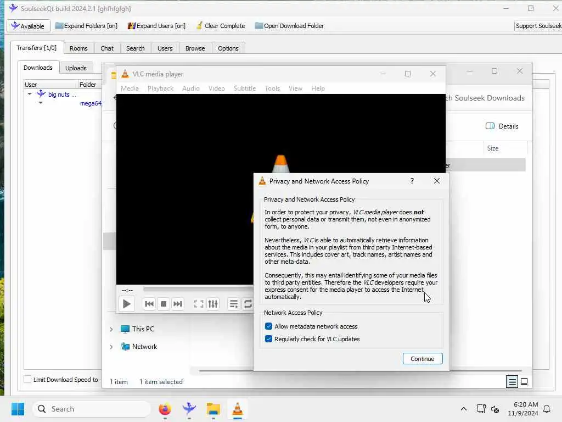Open the VLC View menu
The image size is (562, 422).
click(x=295, y=88)
